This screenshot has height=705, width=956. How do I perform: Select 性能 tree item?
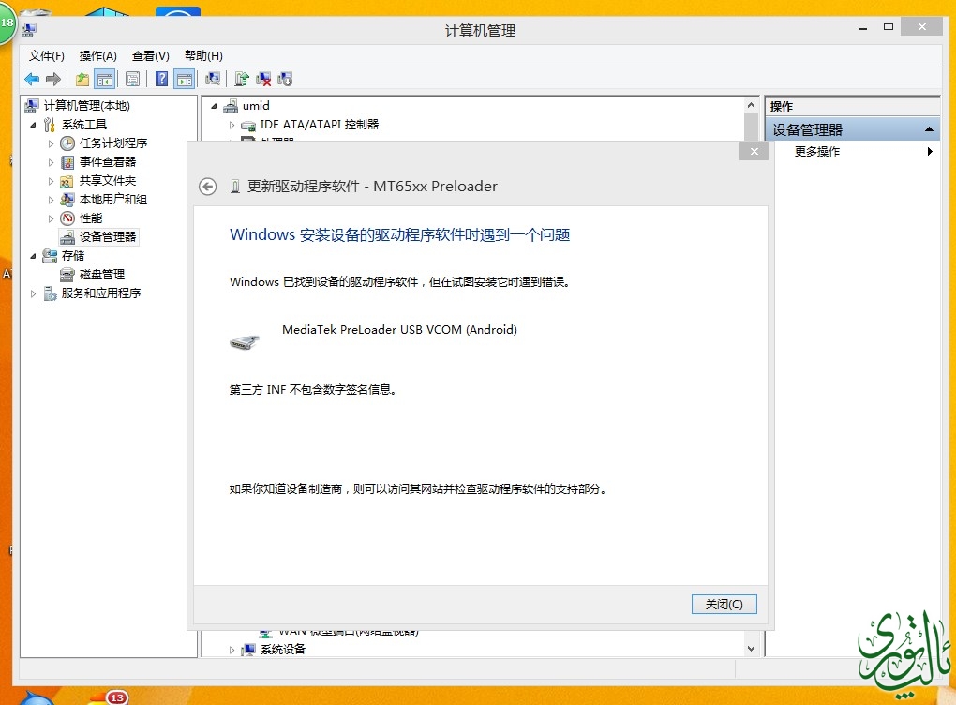(x=91, y=218)
